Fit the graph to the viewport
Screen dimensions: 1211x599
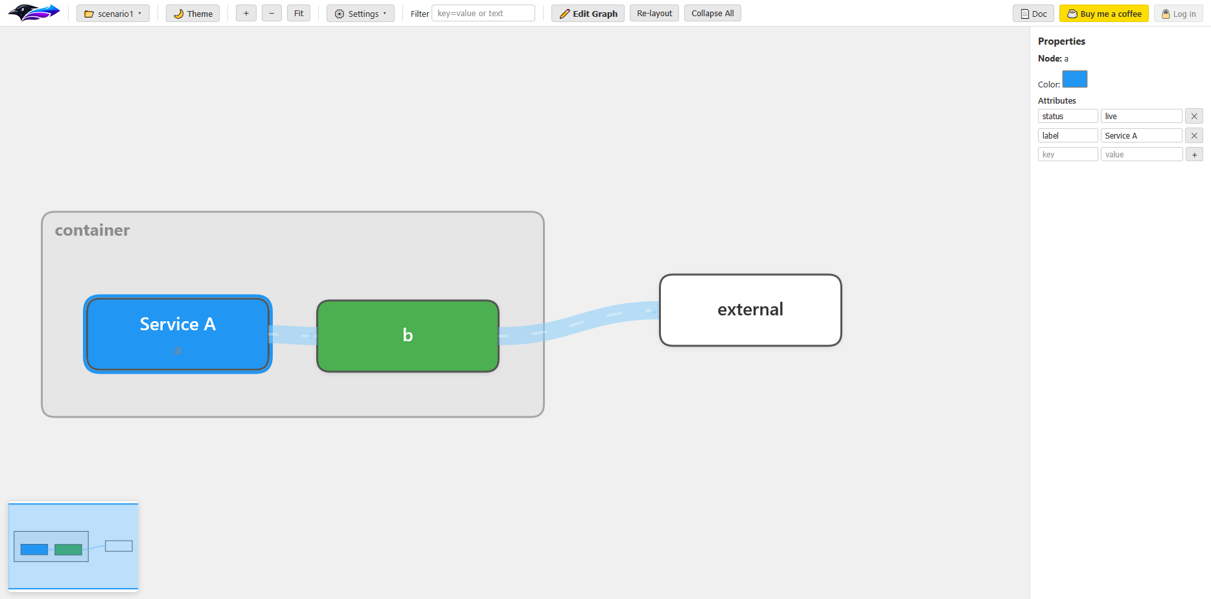(299, 12)
